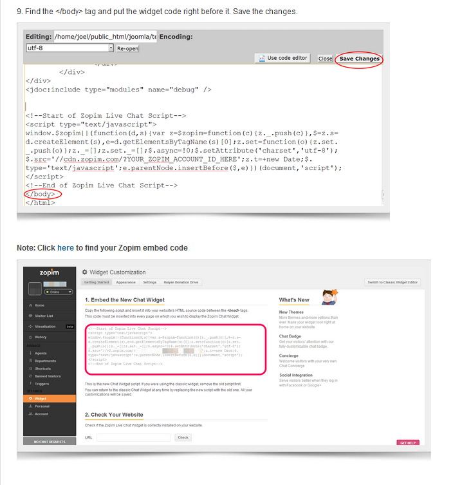Click the Departments icon in sidebar
Viewport: 462px width, 485px height.
click(x=31, y=361)
